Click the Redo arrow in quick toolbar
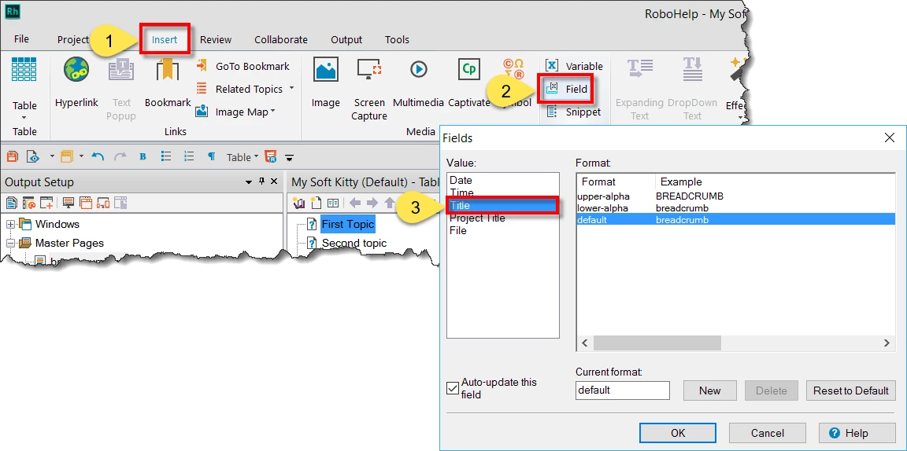 [x=120, y=156]
